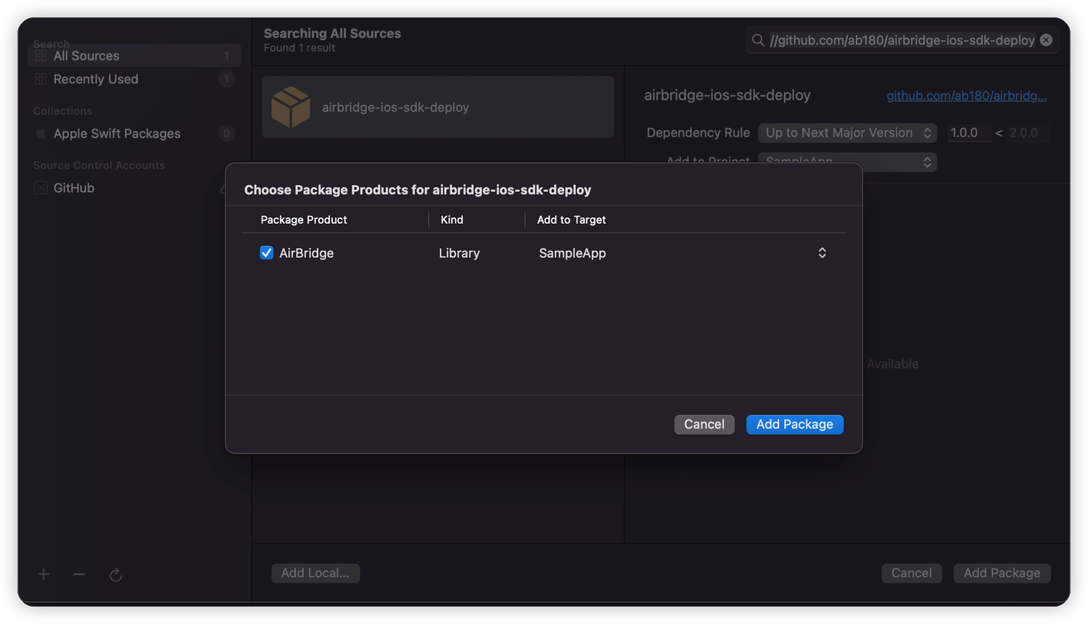The width and height of the screenshot is (1088, 624).
Task: Open the Add to Project dropdown
Action: [847, 162]
